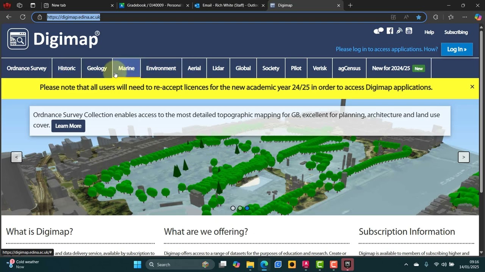Select the third carousel indicator dot
Screen dimensions: 485x272
pos(247,208)
